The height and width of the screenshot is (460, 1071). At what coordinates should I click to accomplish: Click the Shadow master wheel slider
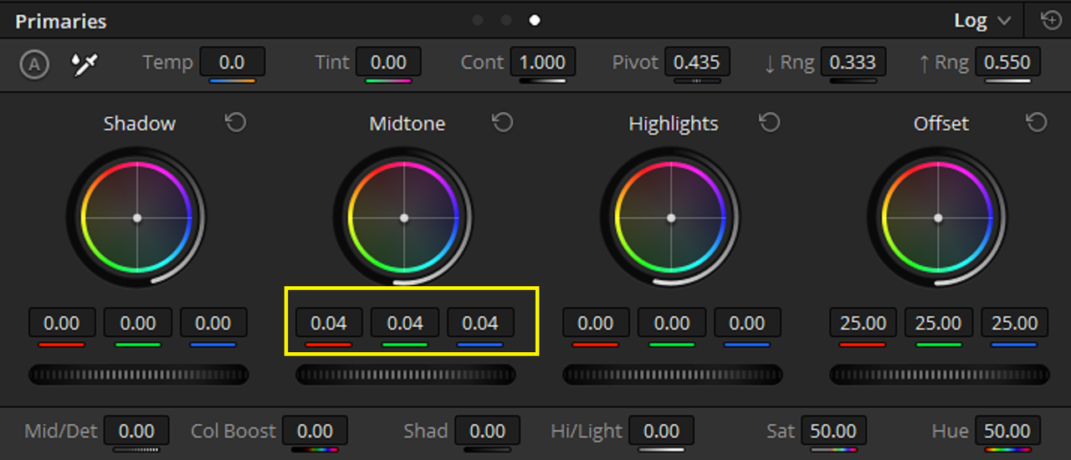click(138, 374)
